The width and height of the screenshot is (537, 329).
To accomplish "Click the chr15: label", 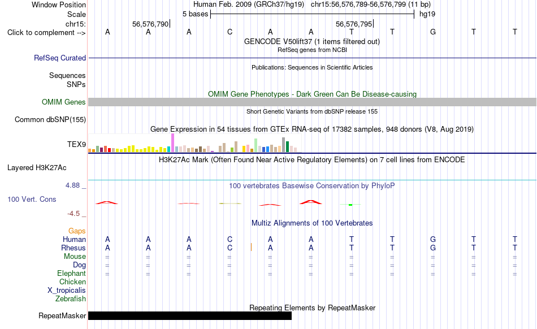I will tap(75, 24).
